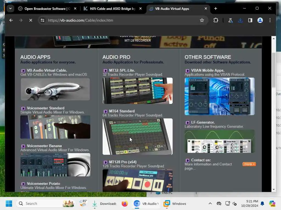
Task: Open clock showing 5:21 PM
Action: point(250,203)
